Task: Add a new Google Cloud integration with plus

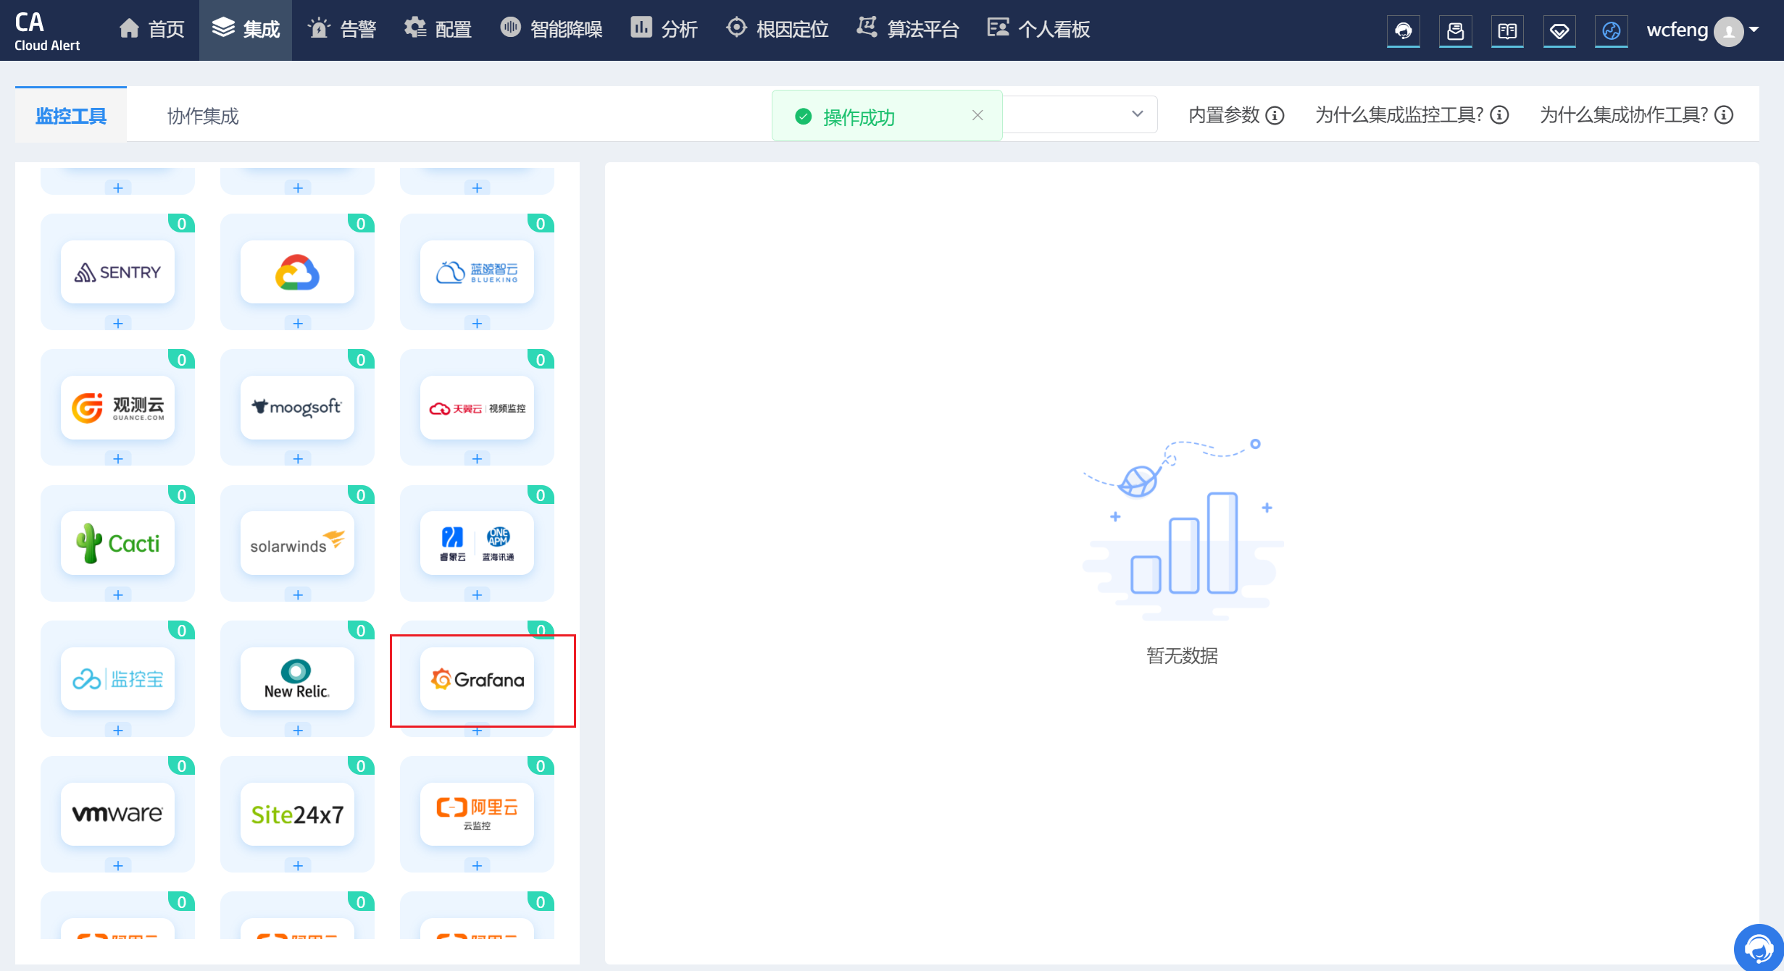Action: point(297,323)
